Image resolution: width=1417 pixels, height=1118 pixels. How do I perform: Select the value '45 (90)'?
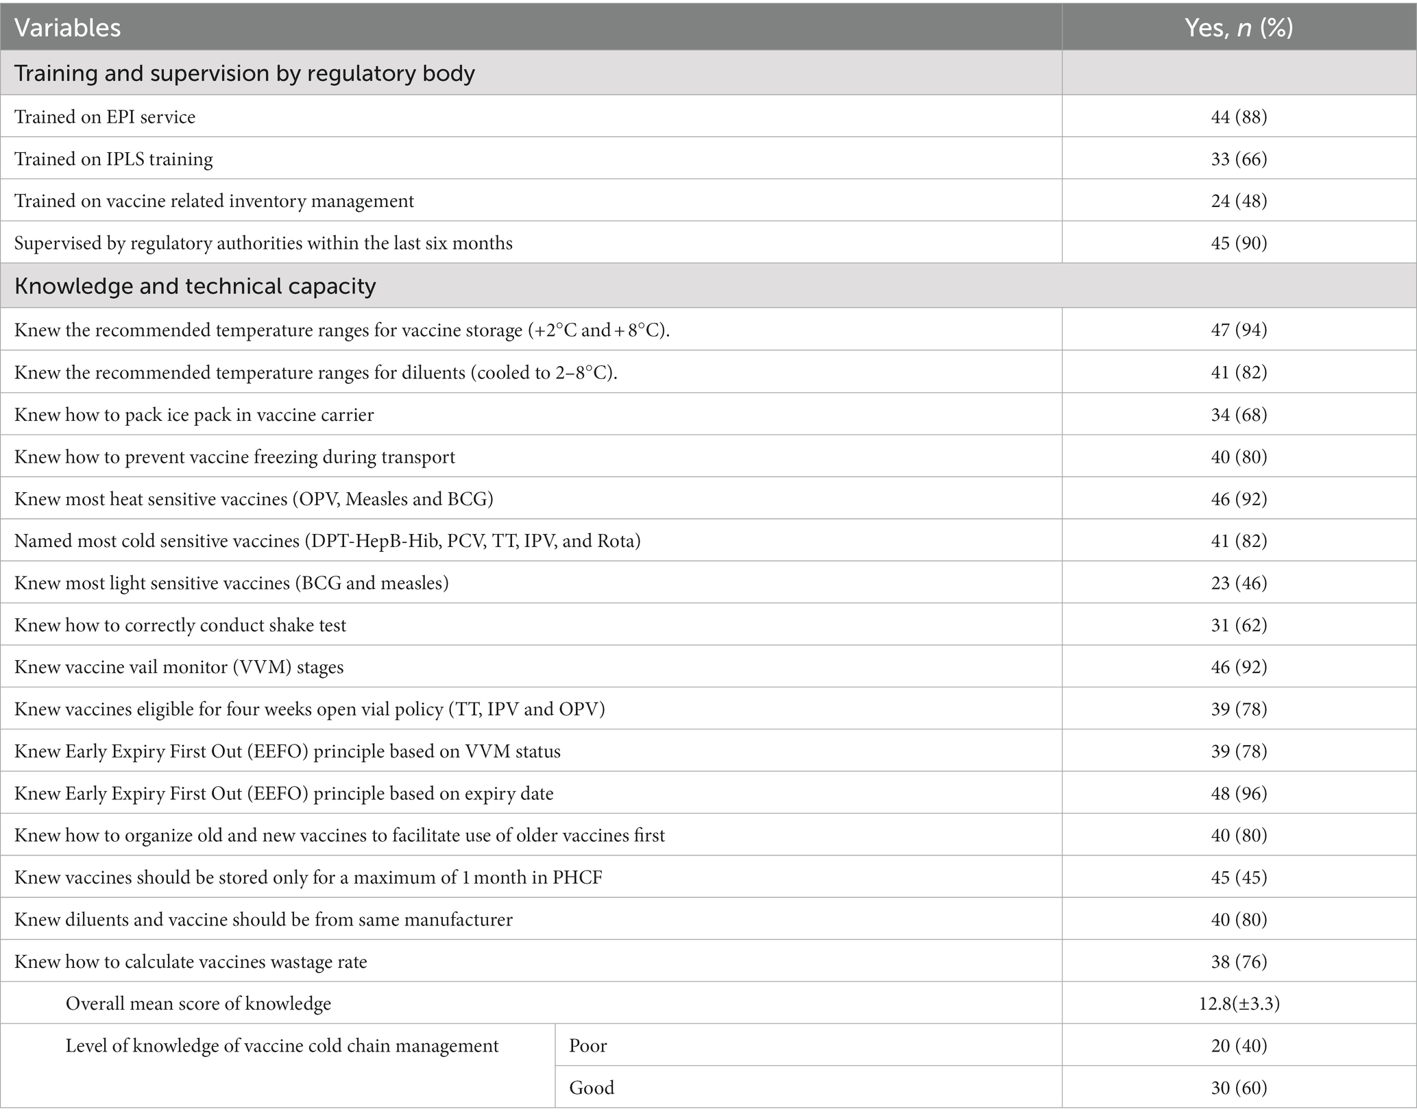pyautogui.click(x=1239, y=243)
